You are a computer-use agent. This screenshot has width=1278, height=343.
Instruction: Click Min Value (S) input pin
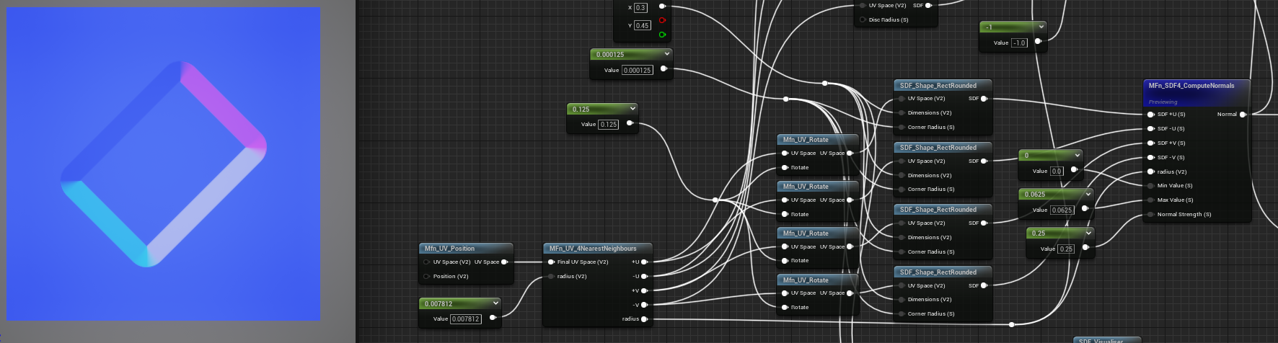pos(1150,186)
